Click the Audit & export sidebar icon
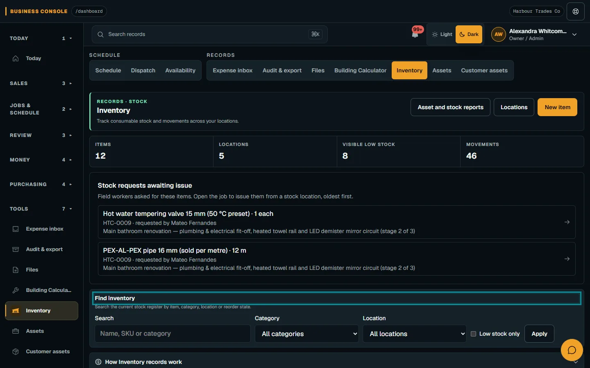The height and width of the screenshot is (368, 590). [16, 249]
